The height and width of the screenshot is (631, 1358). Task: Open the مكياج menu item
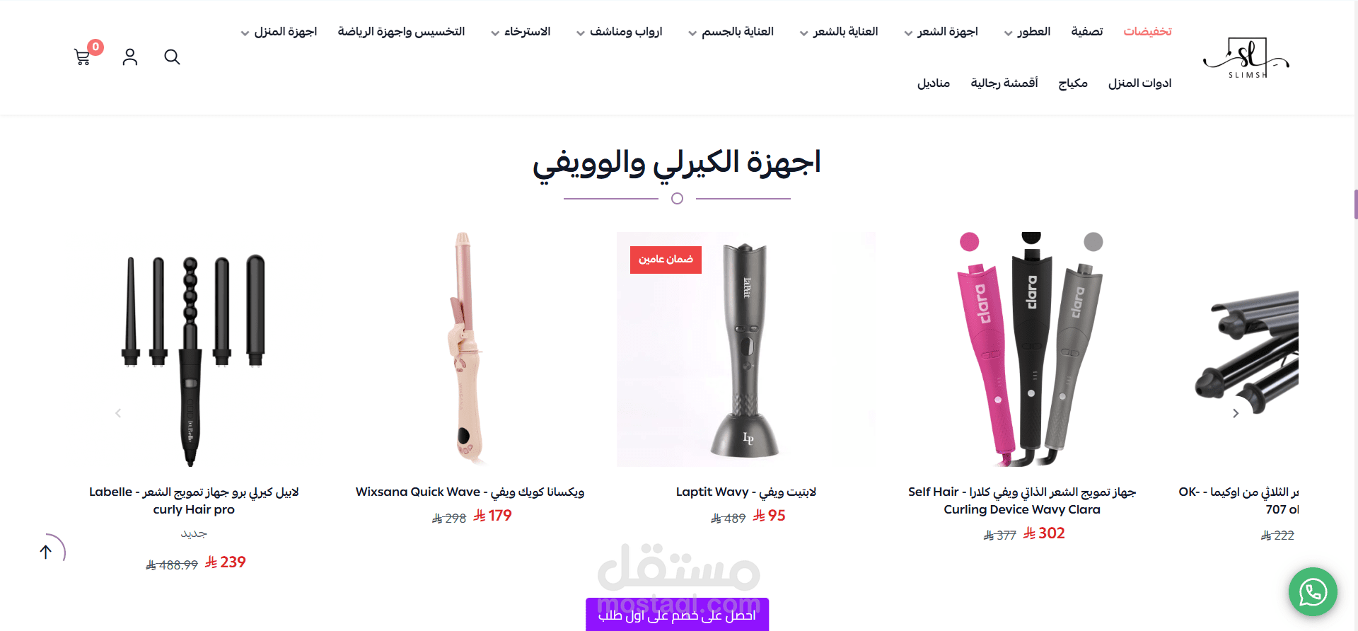click(x=1073, y=83)
